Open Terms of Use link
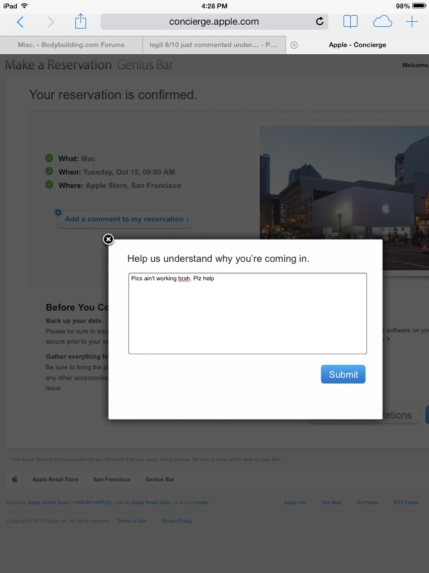The width and height of the screenshot is (429, 573). tap(132, 521)
